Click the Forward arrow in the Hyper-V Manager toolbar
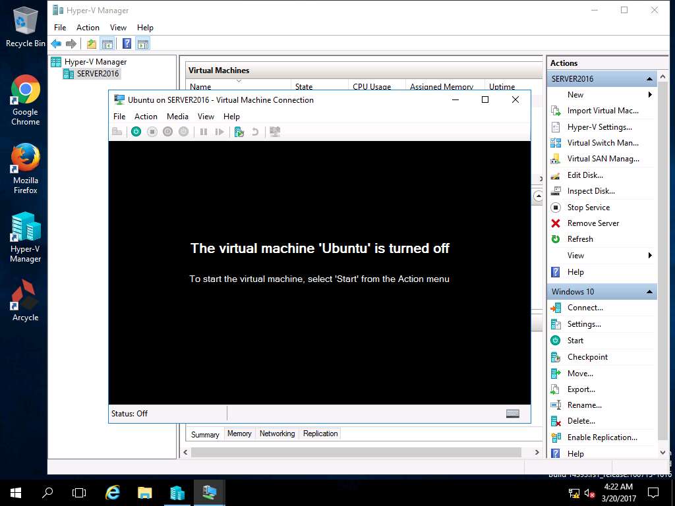Image resolution: width=675 pixels, height=506 pixels. pyautogui.click(x=71, y=43)
